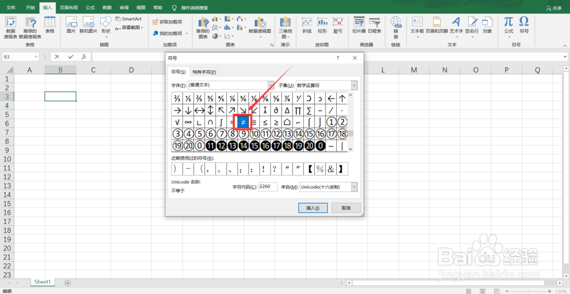Select the ≤ symbol in grid
This screenshot has width=570, height=294.
266,122
